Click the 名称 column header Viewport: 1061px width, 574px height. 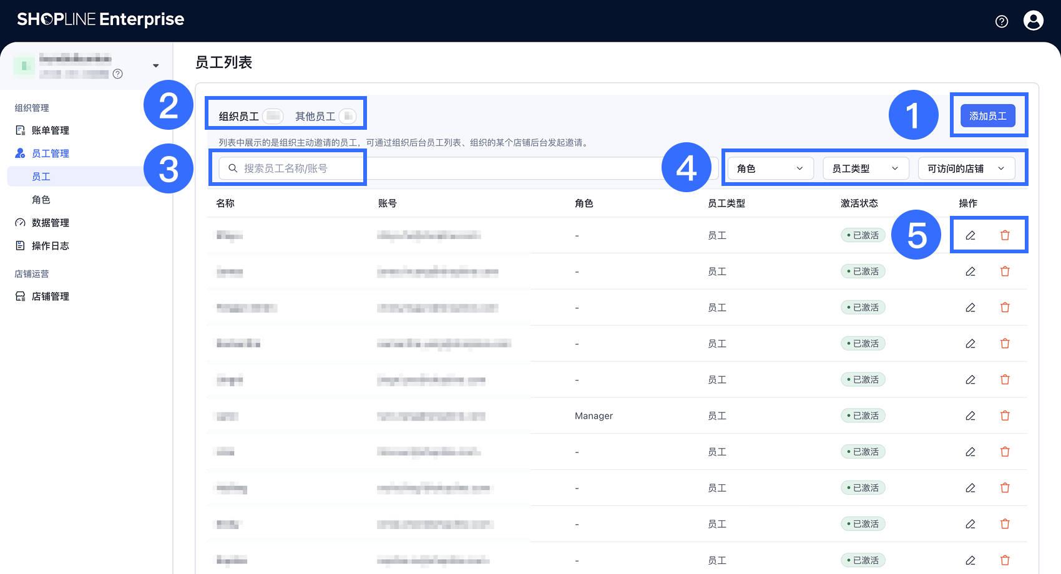(225, 203)
